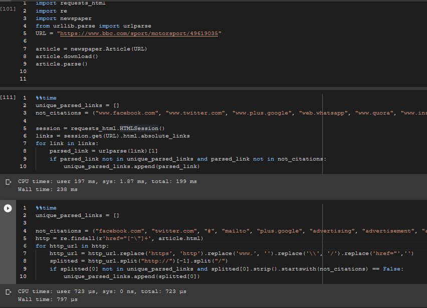
Task: Click the 'article.parse()' line
Action: (62, 64)
